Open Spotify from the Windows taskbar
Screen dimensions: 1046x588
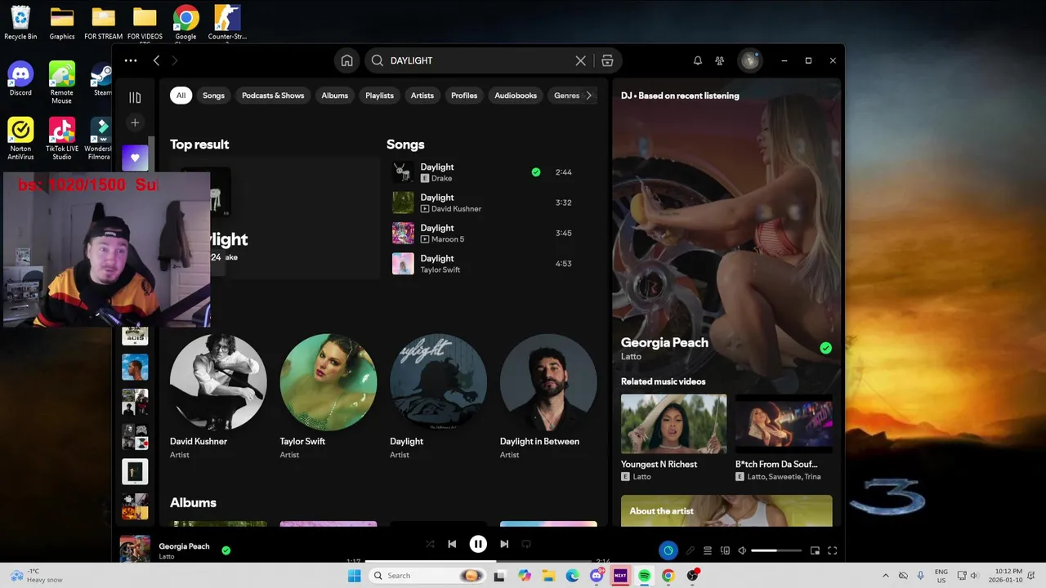(x=644, y=576)
